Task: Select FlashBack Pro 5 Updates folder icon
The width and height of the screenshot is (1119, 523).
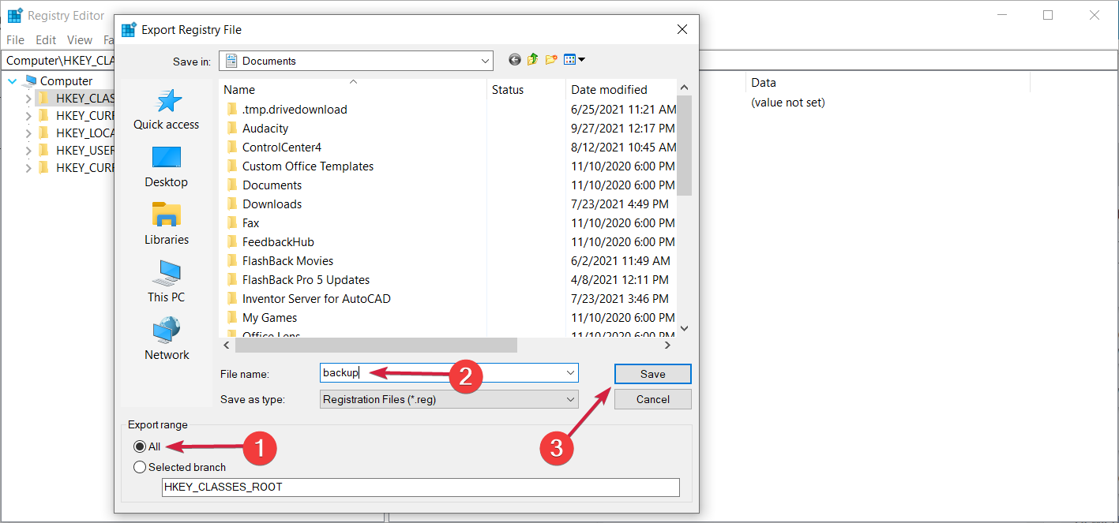Action: 232,280
